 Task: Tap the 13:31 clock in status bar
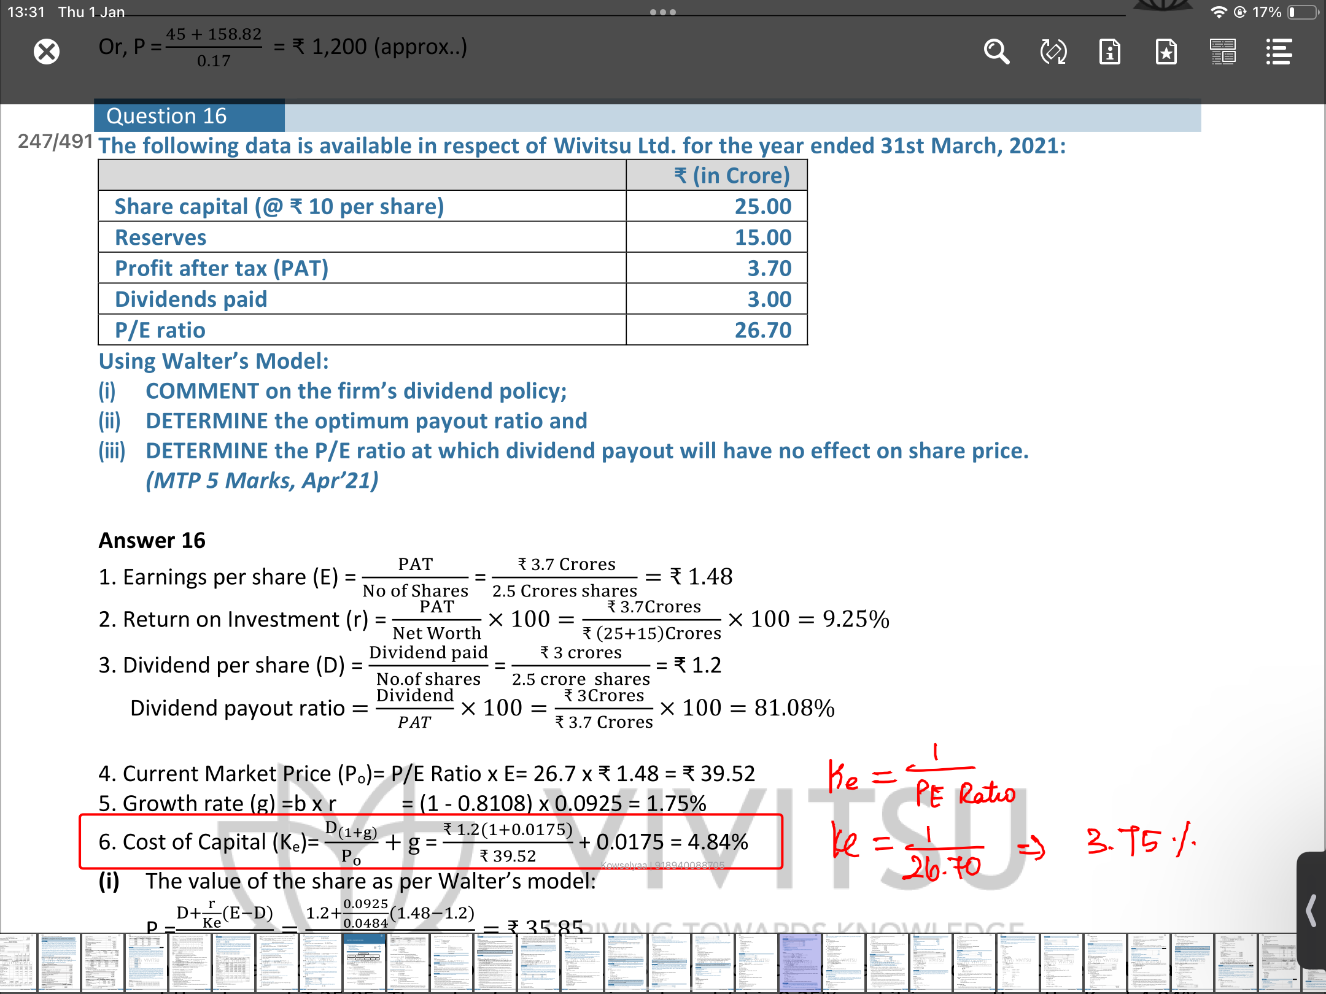[x=26, y=12]
